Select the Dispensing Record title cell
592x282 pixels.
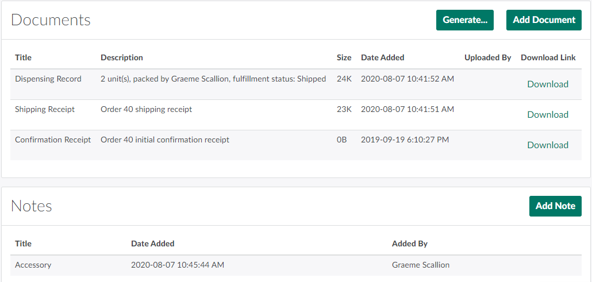[x=48, y=79]
